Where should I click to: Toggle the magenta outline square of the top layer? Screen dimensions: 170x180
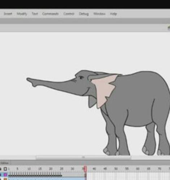click(5, 175)
